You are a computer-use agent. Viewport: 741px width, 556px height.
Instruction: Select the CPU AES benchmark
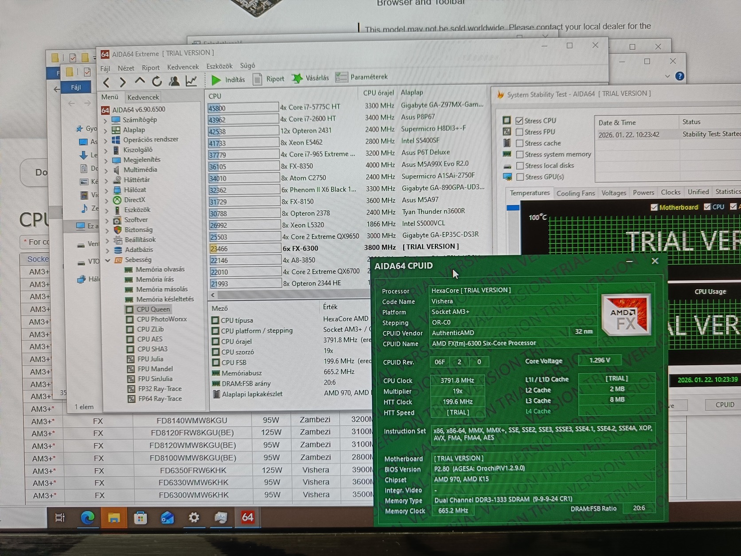(x=150, y=339)
